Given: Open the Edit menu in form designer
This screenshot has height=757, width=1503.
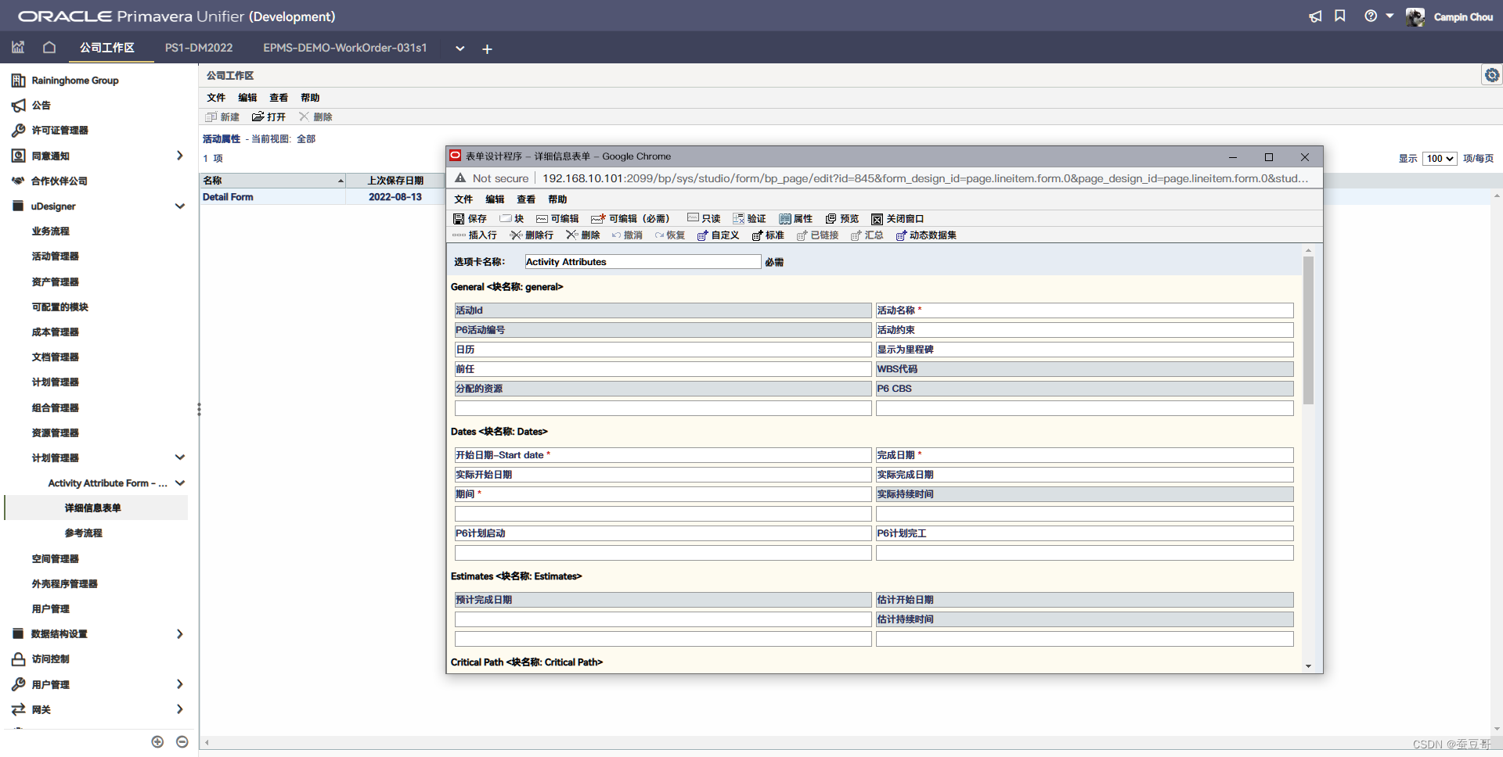Looking at the screenshot, I should (495, 199).
